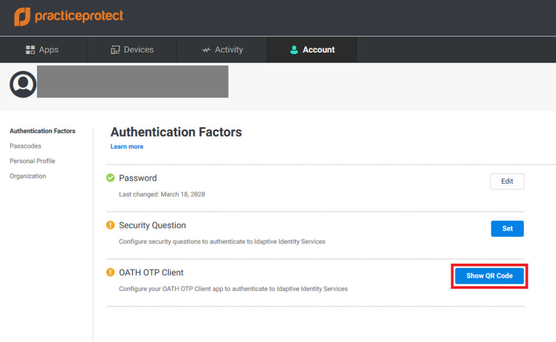Viewport: 556px width, 342px height.
Task: Go to the Activity tab
Action: (x=222, y=49)
